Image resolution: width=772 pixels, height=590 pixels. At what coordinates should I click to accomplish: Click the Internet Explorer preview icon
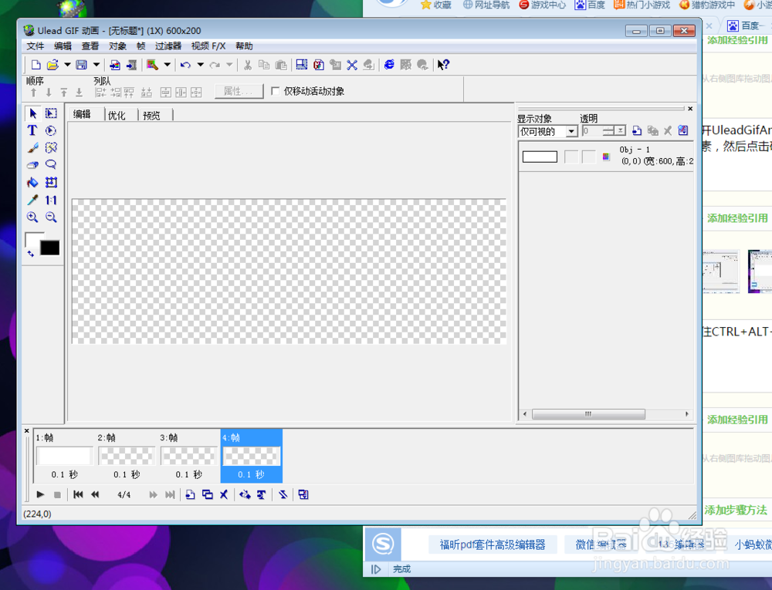tap(389, 65)
